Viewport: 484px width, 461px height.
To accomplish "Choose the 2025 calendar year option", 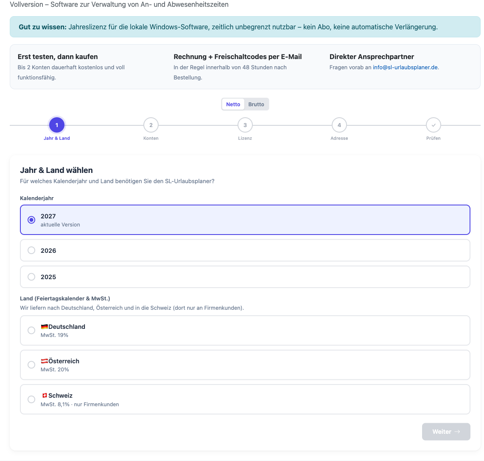I will point(245,277).
